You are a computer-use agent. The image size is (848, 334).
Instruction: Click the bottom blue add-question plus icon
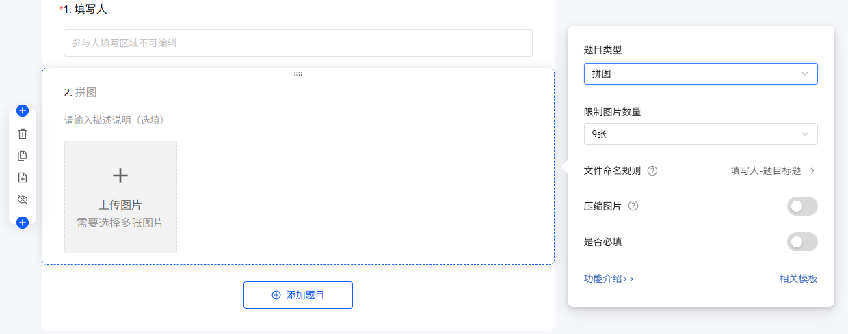[x=23, y=223]
